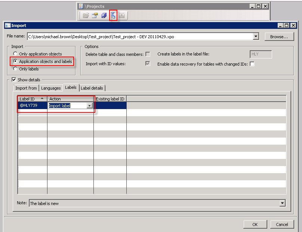Enable Delete table and class members
The width and height of the screenshot is (302, 232).
148,54
